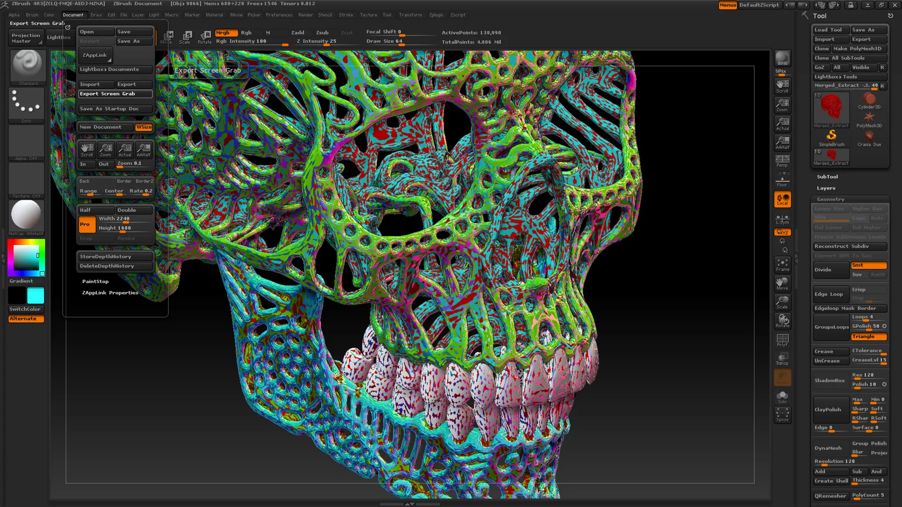Viewport: 902px width, 507px height.
Task: Expand PaintStop submenu
Action: pyautogui.click(x=95, y=281)
